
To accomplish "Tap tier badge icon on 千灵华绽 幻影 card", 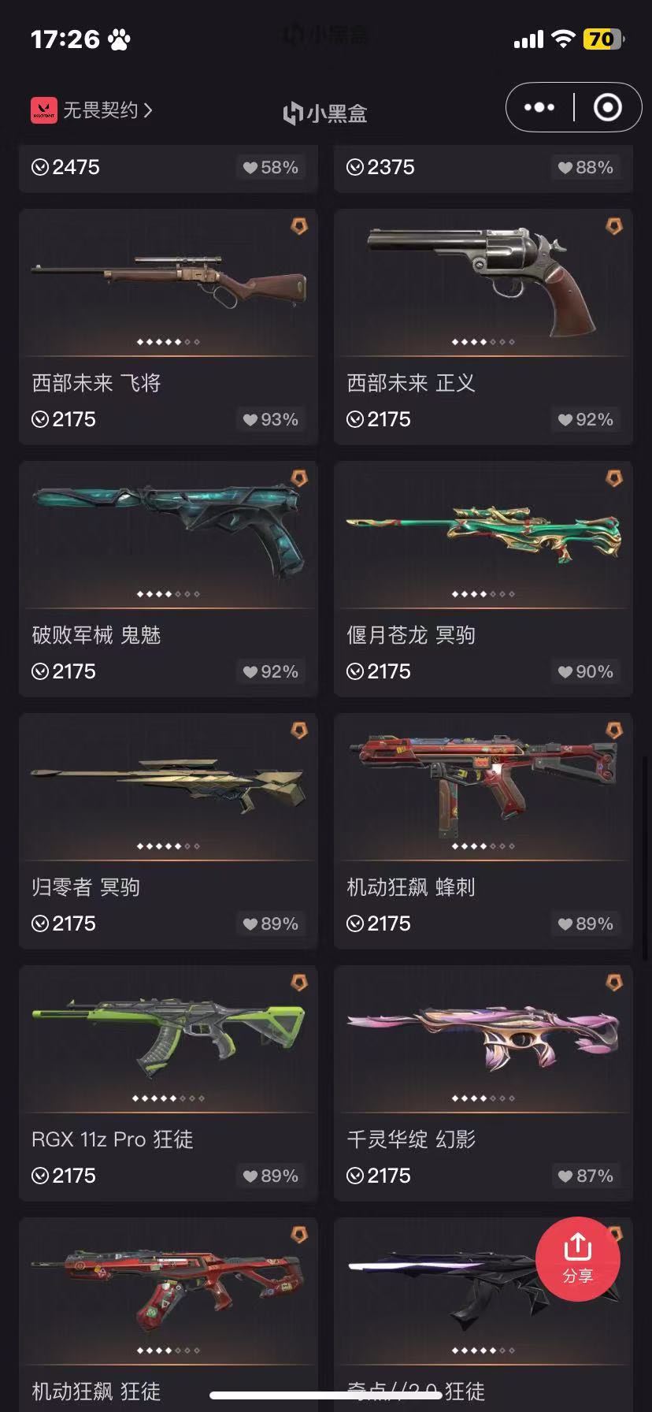I will pyautogui.click(x=613, y=983).
